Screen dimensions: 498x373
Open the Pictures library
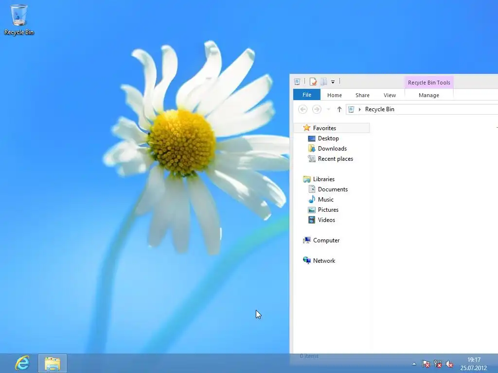pos(328,209)
